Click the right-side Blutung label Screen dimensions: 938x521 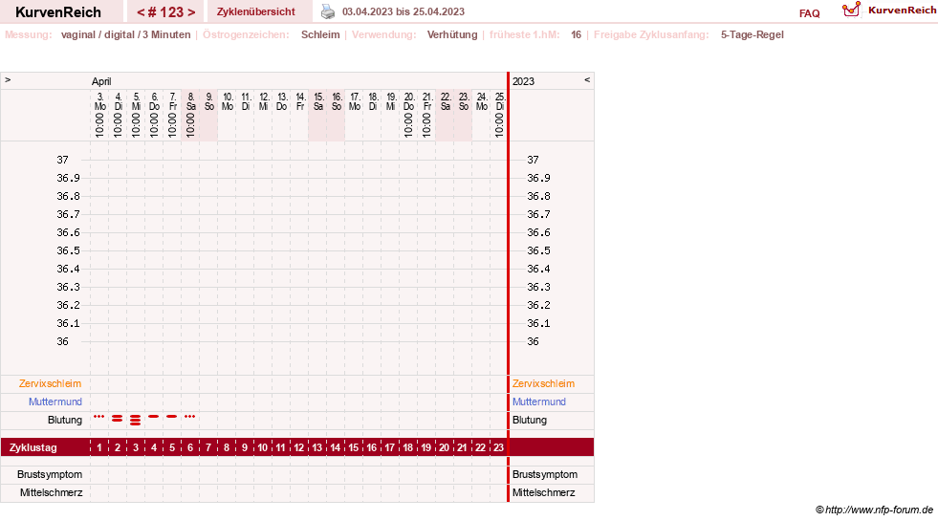coord(530,420)
